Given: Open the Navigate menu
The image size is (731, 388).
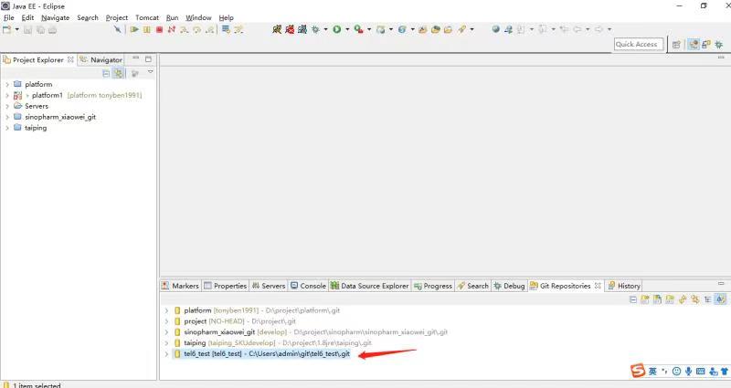Looking at the screenshot, I should click(55, 17).
